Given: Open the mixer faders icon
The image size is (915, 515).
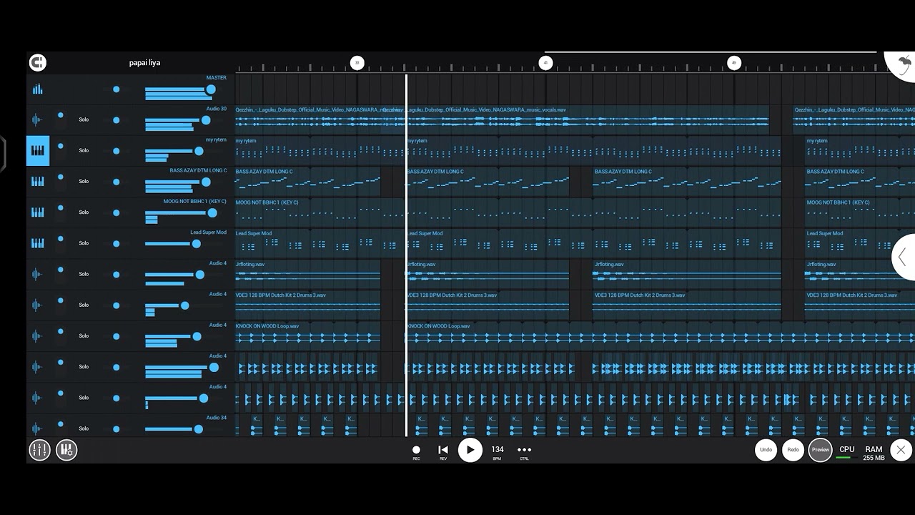Looking at the screenshot, I should 39,450.
